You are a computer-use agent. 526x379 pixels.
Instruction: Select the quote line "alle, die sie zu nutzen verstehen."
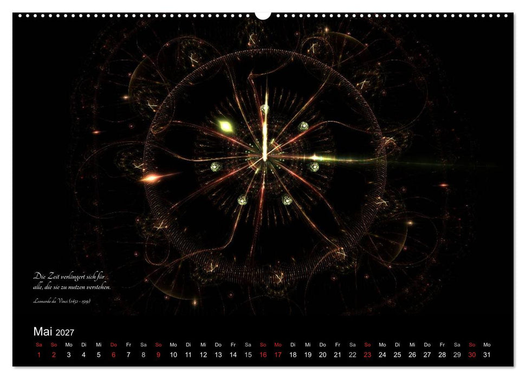coord(72,287)
